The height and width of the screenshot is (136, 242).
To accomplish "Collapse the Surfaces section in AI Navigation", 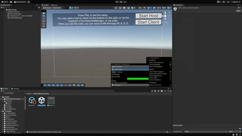I will (x=148, y=60).
